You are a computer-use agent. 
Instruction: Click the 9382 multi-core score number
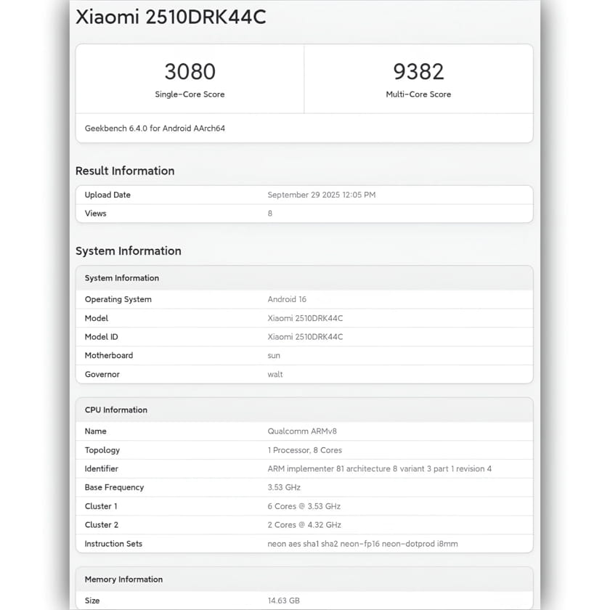click(x=418, y=72)
